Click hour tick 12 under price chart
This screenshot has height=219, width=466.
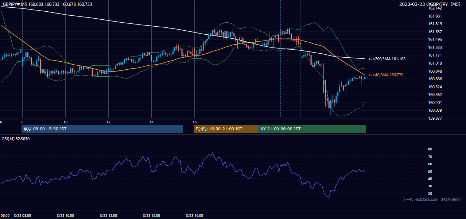tap(108, 122)
